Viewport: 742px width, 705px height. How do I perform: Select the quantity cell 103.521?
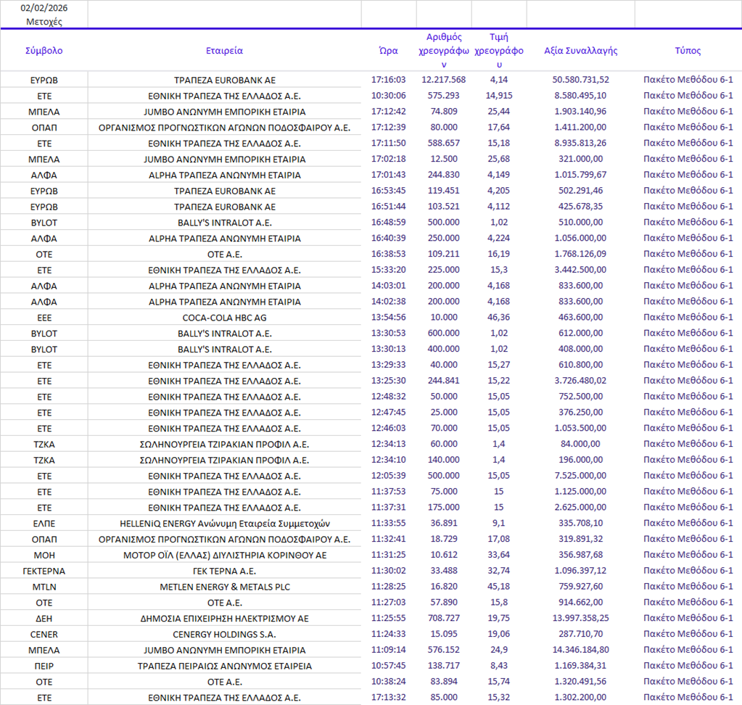pyautogui.click(x=444, y=206)
